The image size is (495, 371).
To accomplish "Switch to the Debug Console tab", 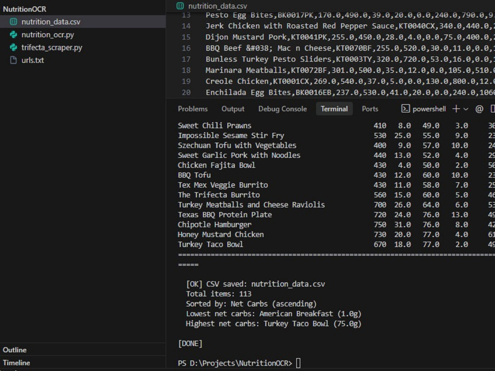I will point(283,109).
